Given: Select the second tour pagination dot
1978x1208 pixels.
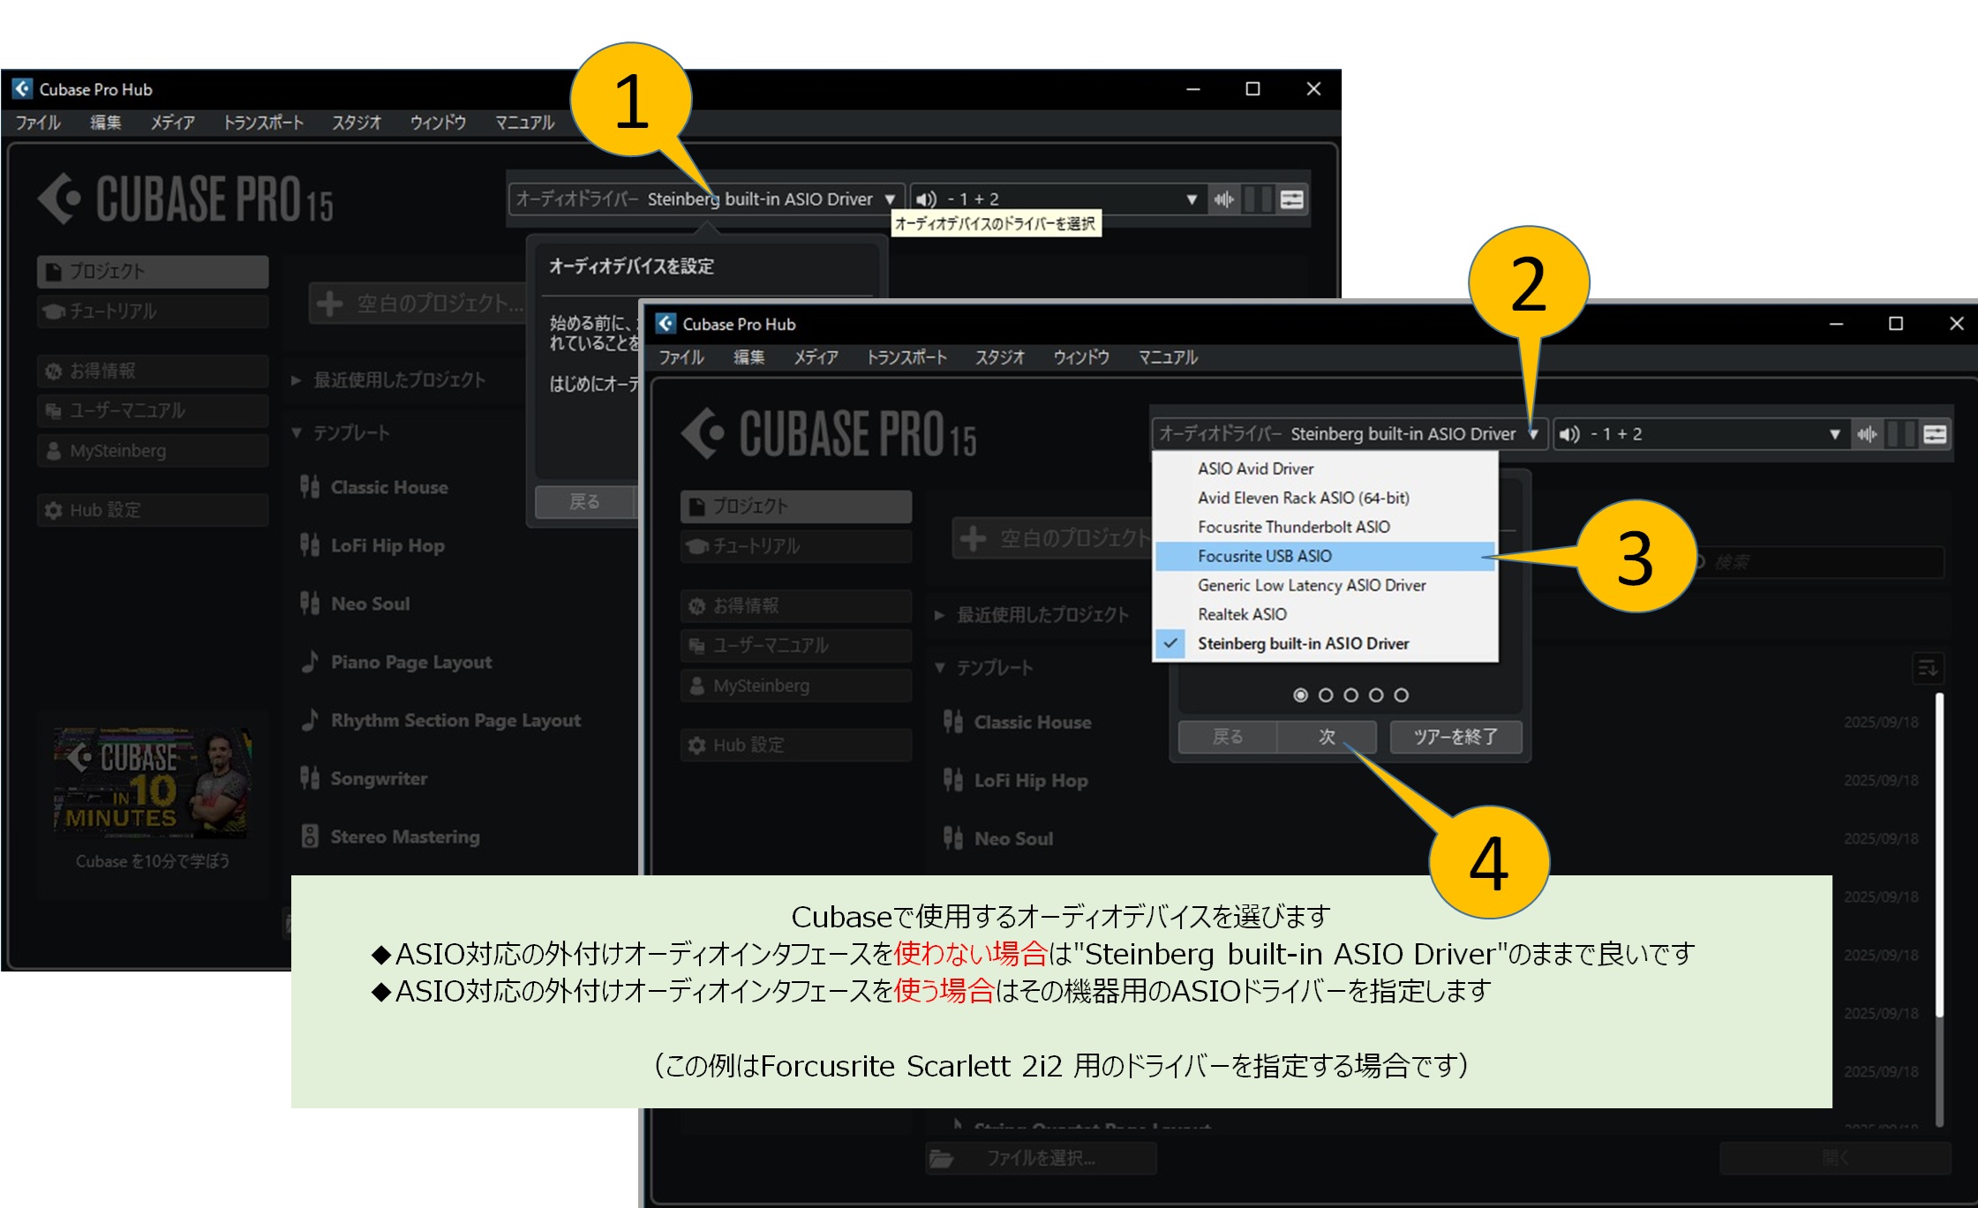Looking at the screenshot, I should tap(1326, 694).
